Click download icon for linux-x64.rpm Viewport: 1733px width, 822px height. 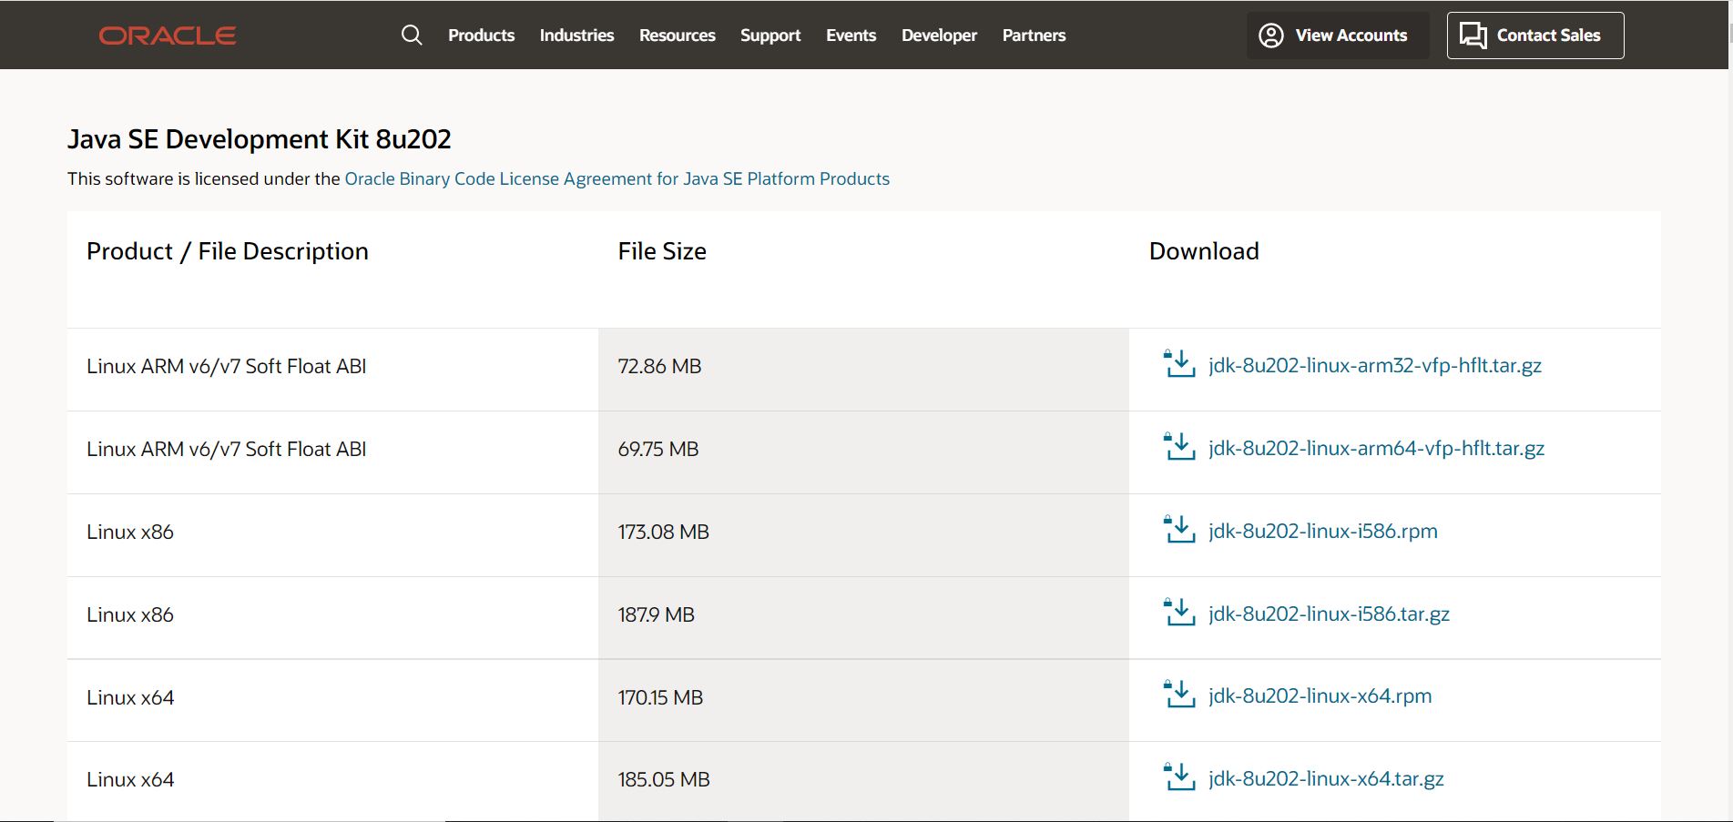tap(1179, 694)
